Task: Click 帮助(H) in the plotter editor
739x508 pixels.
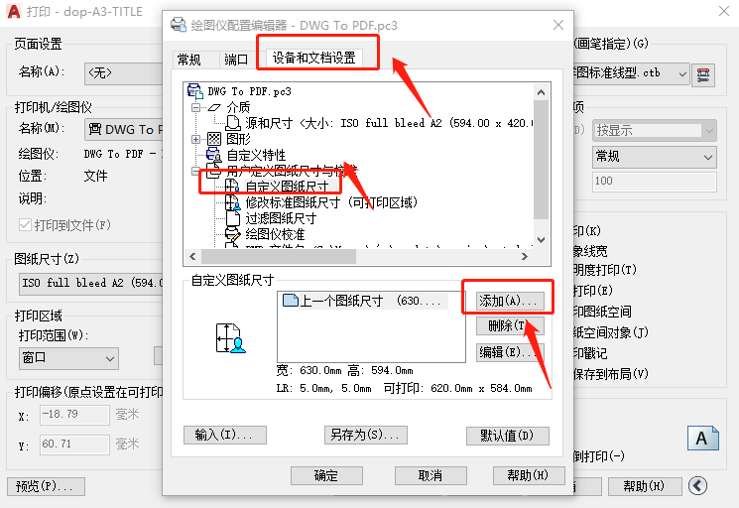Action: pos(529,475)
